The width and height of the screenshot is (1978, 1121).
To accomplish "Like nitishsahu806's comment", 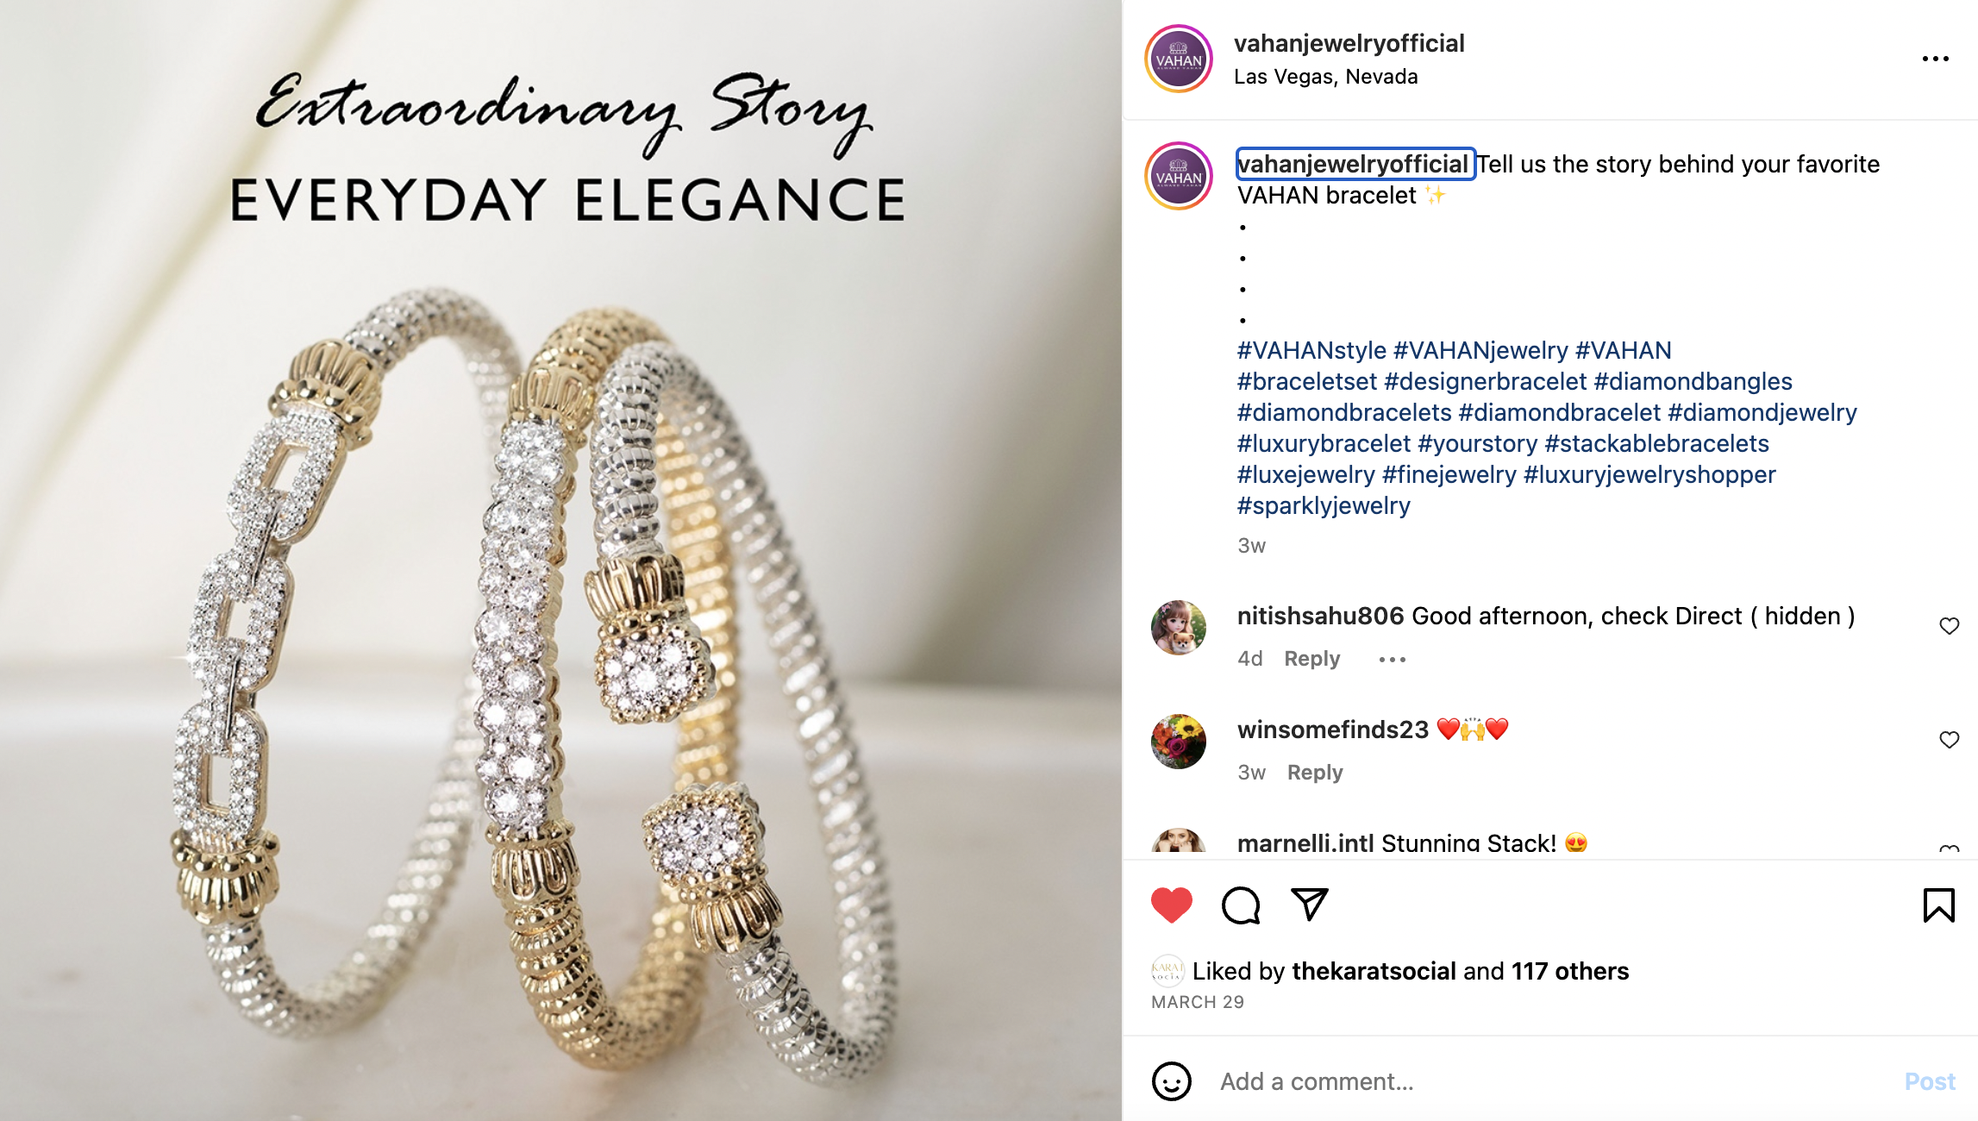I will pos(1949,626).
